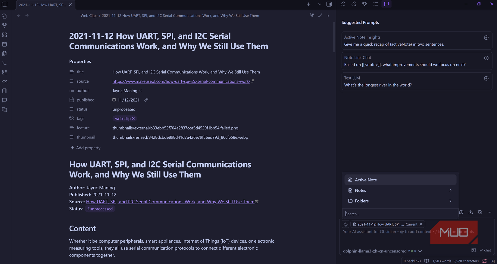Expand Folders submenu in context menu
The image size is (497, 264).
pyautogui.click(x=400, y=201)
